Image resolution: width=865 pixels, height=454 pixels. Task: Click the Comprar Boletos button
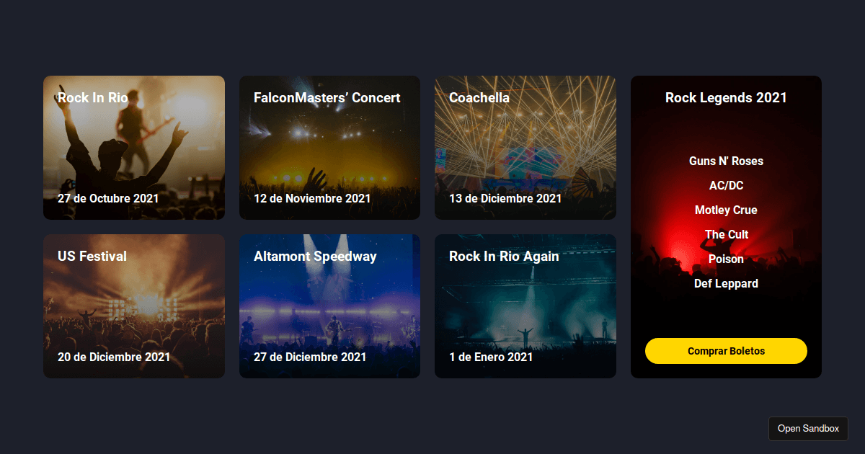click(x=726, y=351)
